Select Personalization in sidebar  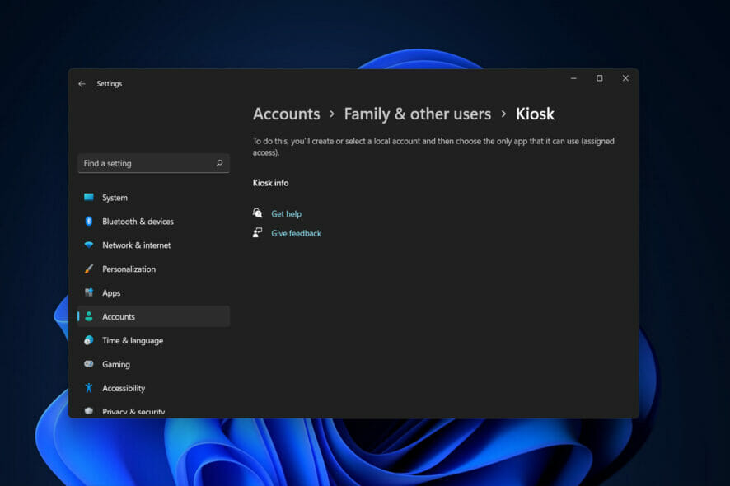pyautogui.click(x=153, y=269)
